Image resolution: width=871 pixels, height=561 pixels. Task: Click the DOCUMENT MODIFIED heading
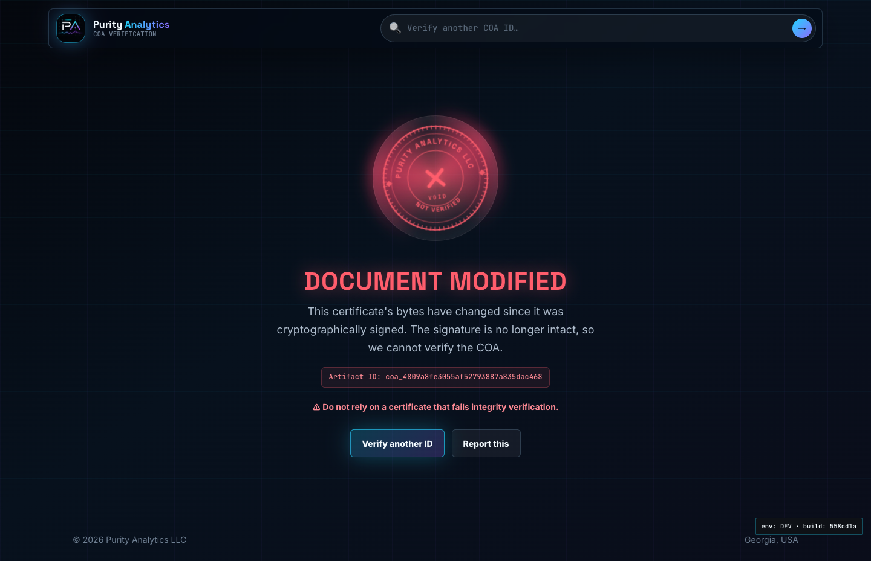click(435, 281)
